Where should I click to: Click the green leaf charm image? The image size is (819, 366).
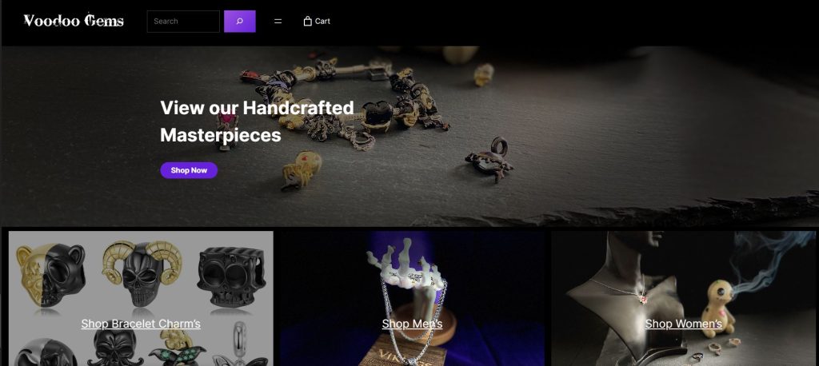coord(177,349)
